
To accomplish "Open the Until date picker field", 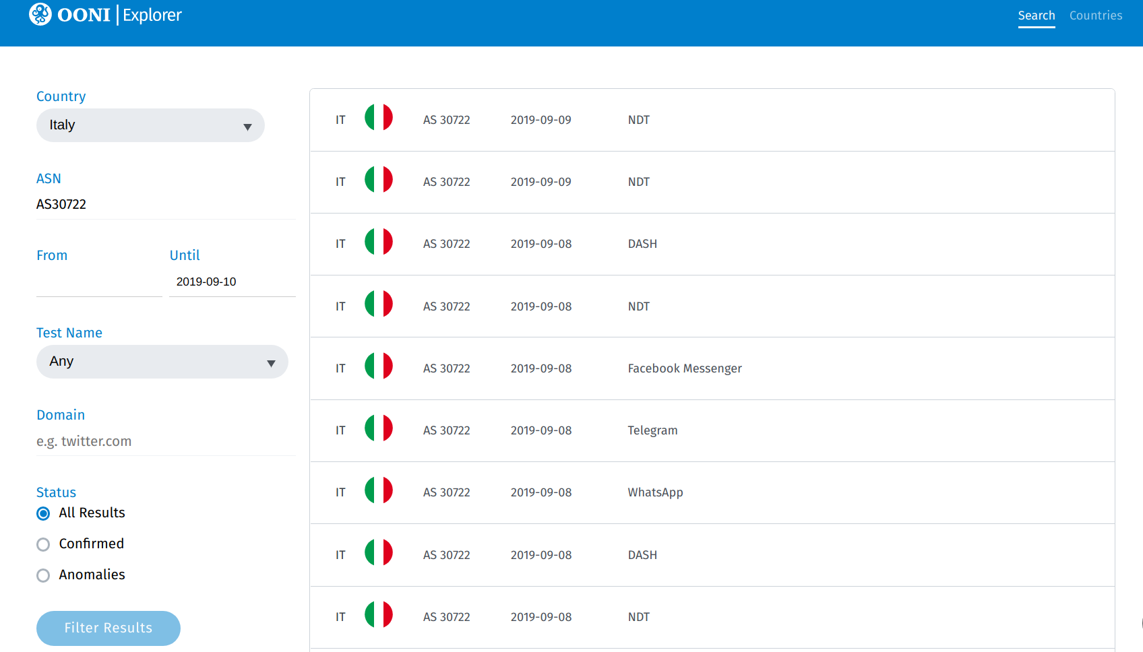I will tap(232, 282).
